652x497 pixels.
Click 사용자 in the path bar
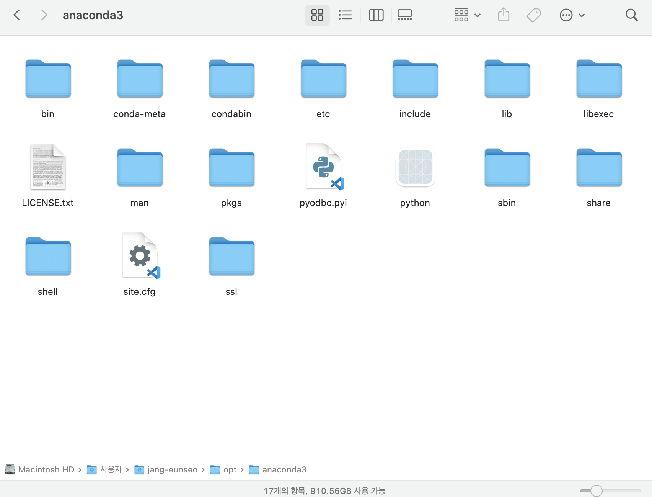tap(104, 469)
